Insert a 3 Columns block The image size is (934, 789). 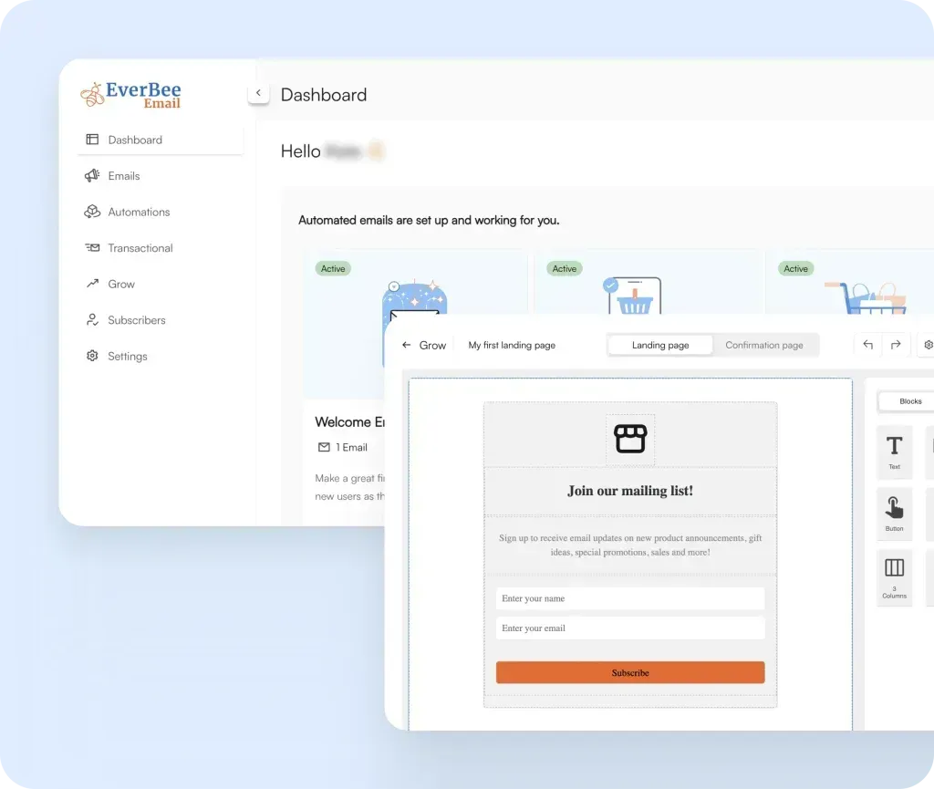[x=894, y=576]
